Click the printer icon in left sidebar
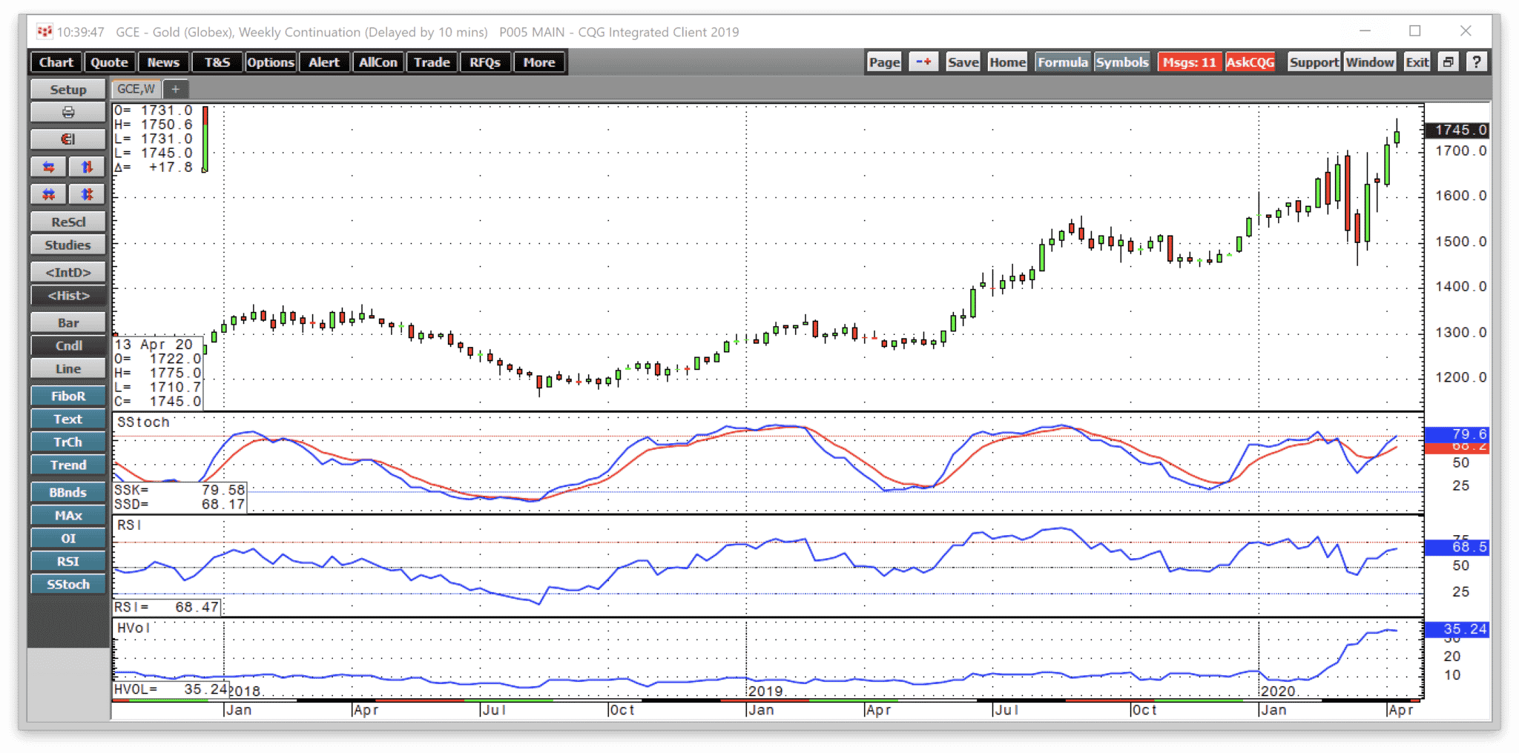 [x=68, y=113]
